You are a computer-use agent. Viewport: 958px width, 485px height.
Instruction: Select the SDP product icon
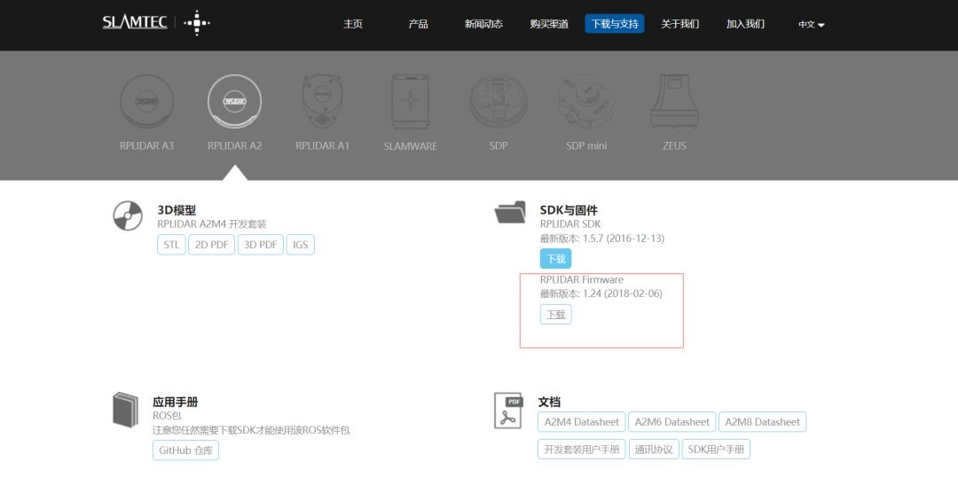click(x=499, y=101)
